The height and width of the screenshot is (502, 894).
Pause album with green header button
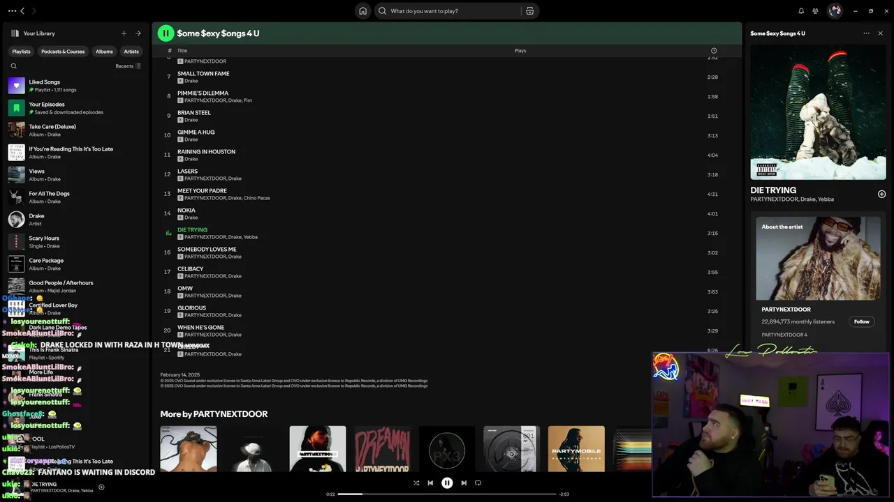point(166,33)
